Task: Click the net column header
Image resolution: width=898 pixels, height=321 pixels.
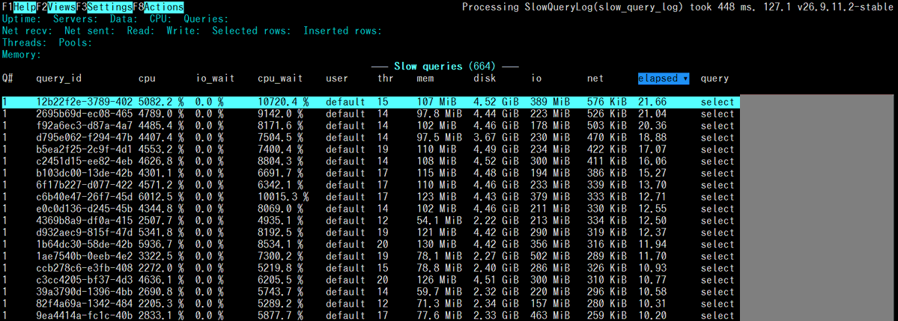Action: click(595, 79)
